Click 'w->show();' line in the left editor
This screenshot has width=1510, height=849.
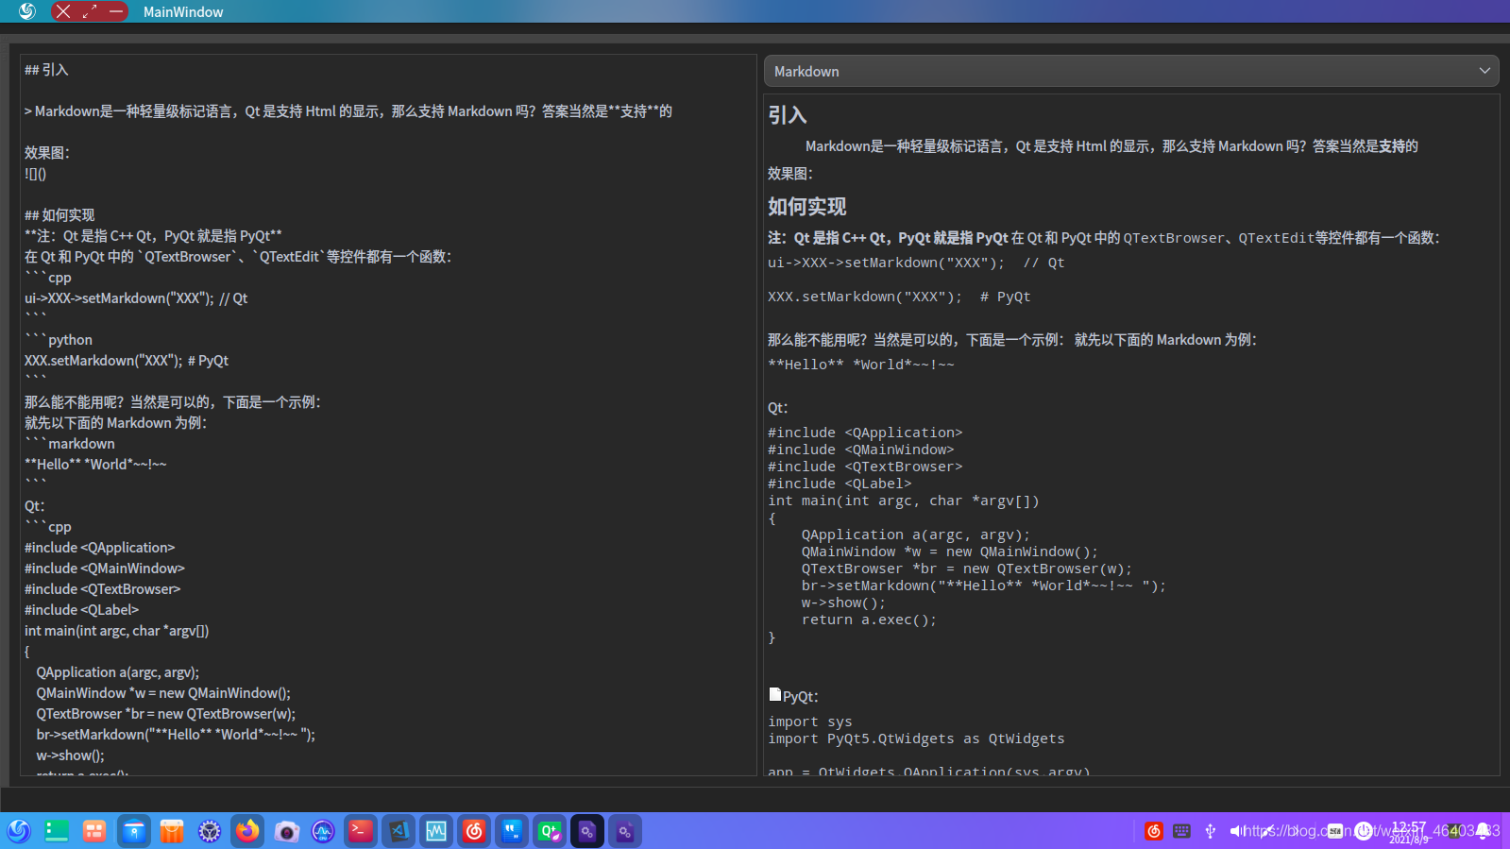71,756
